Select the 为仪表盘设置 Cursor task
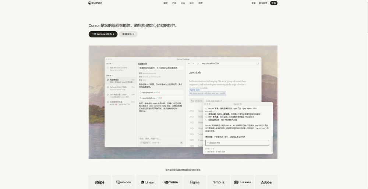The image size is (368, 189). click(x=121, y=96)
